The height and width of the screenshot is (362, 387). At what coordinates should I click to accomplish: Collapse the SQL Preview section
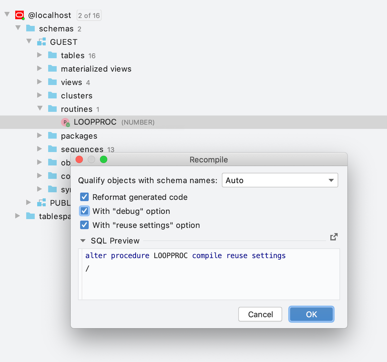coord(83,241)
